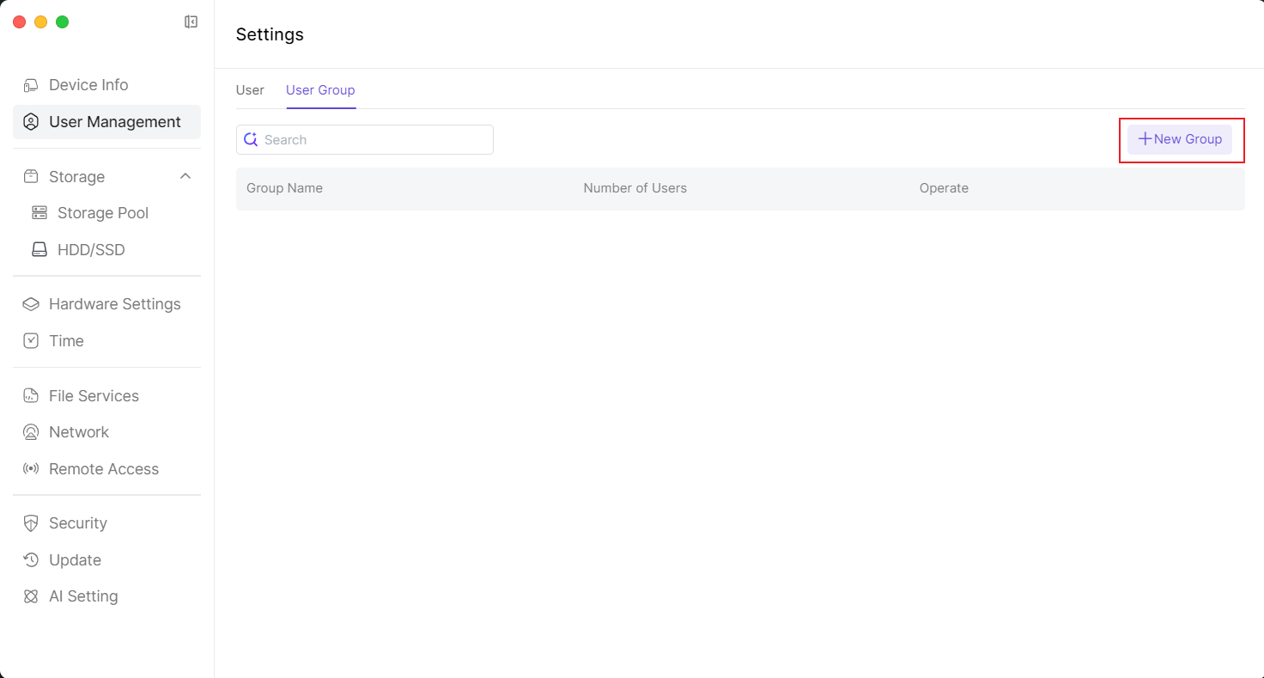Collapse the sidebar with the panel icon
The width and height of the screenshot is (1264, 678).
191,22
